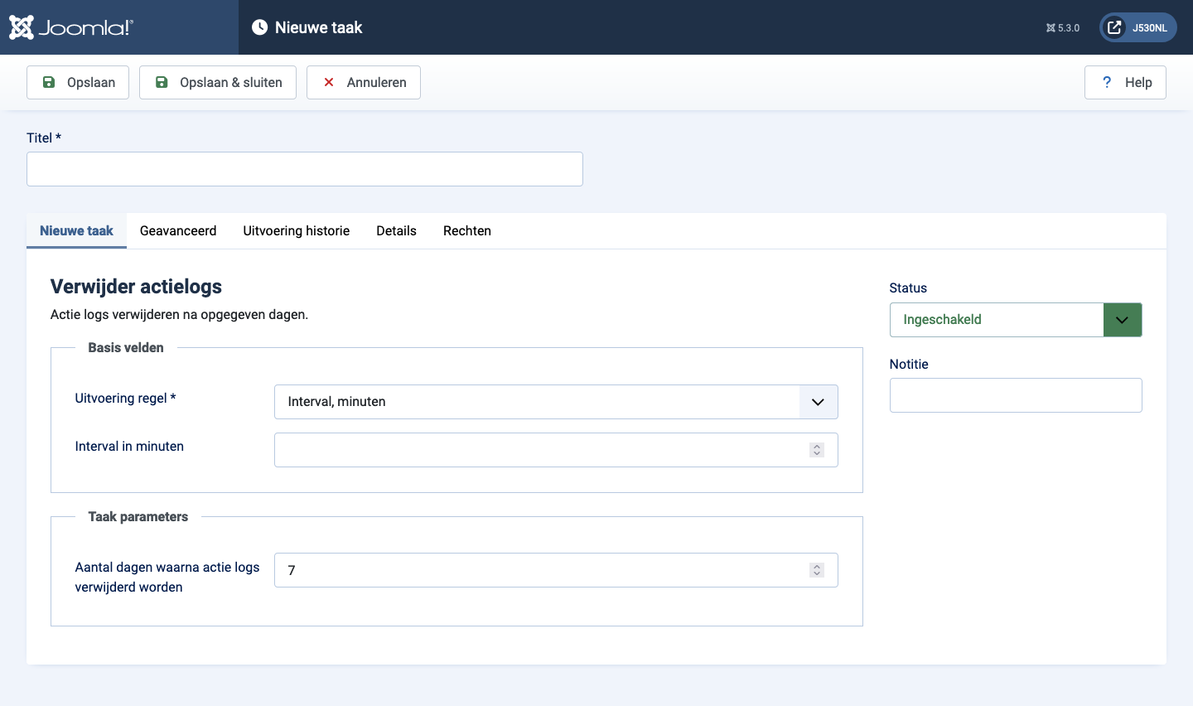Click the Aantal dagen waarna actie logs label
Image resolution: width=1193 pixels, height=706 pixels.
tap(167, 577)
